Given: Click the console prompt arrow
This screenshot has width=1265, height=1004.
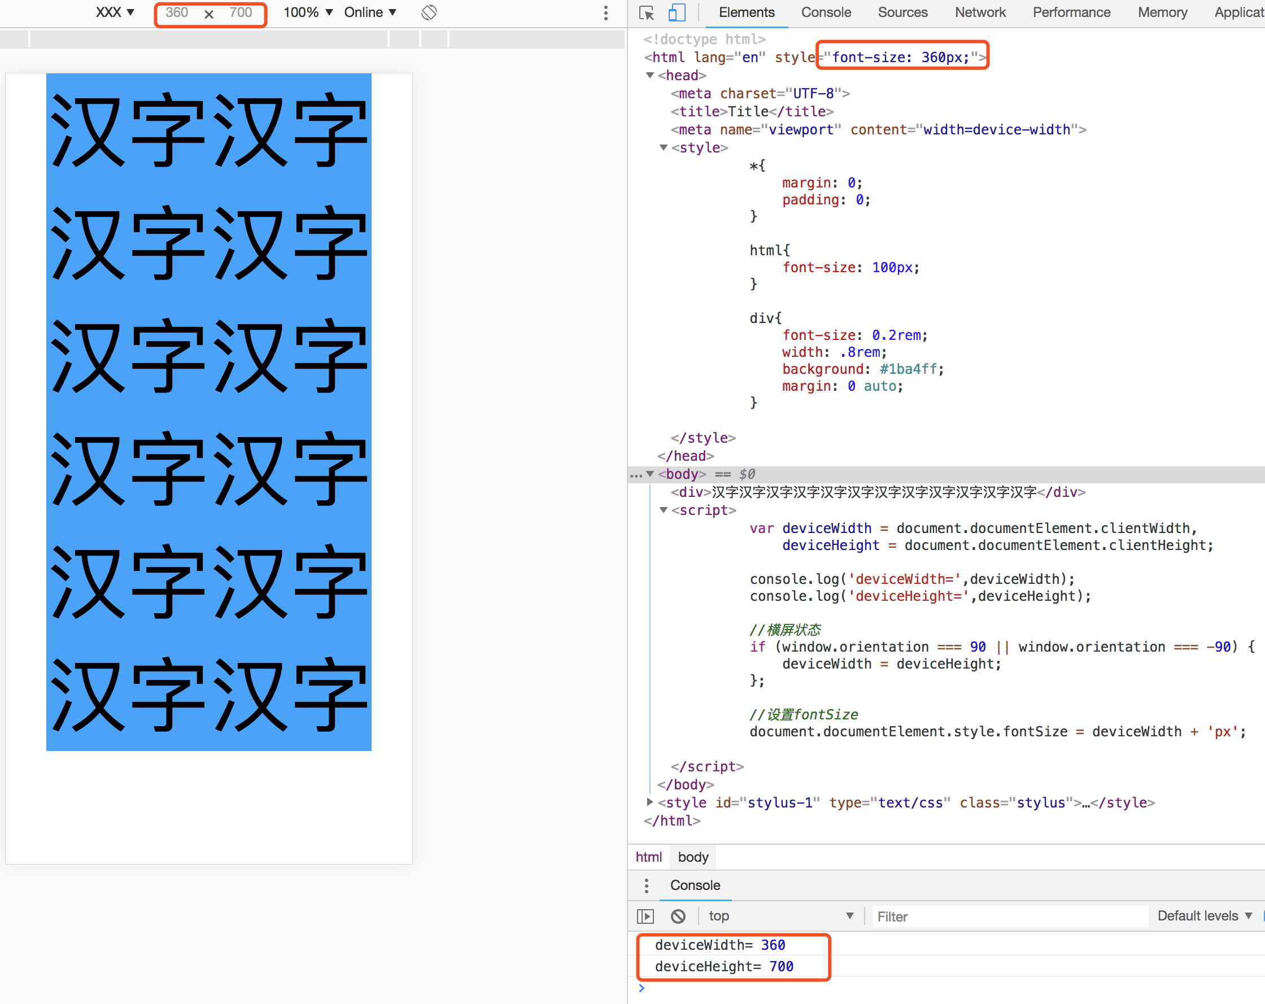Looking at the screenshot, I should point(642,989).
